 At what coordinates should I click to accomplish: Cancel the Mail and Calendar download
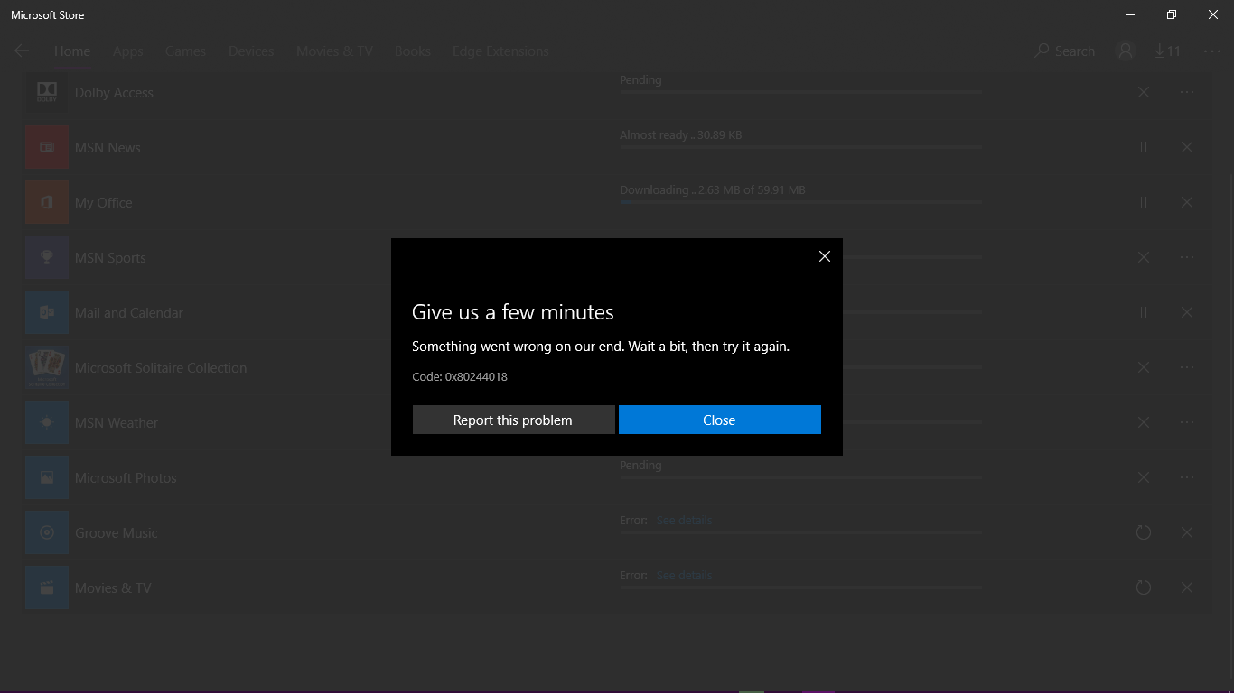(1187, 312)
